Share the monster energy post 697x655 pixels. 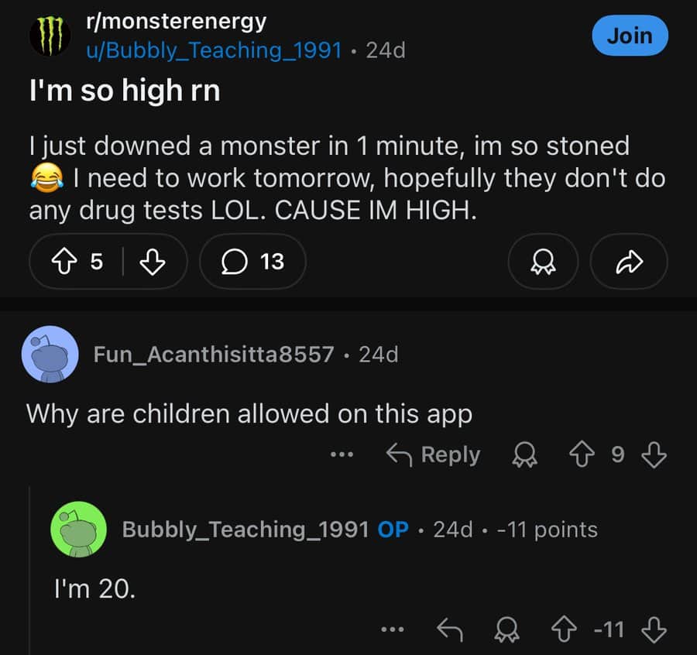click(629, 262)
